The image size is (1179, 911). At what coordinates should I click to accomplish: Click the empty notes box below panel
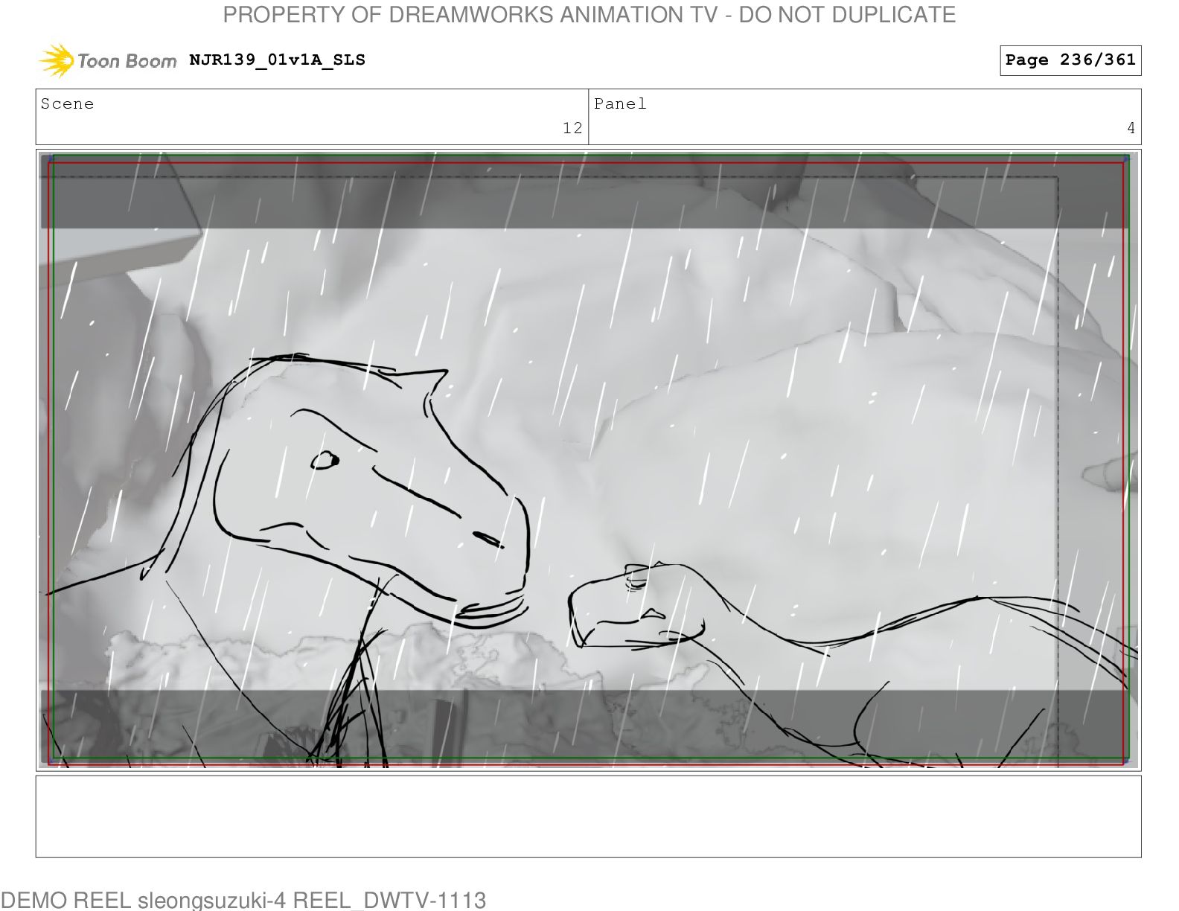coord(588,816)
